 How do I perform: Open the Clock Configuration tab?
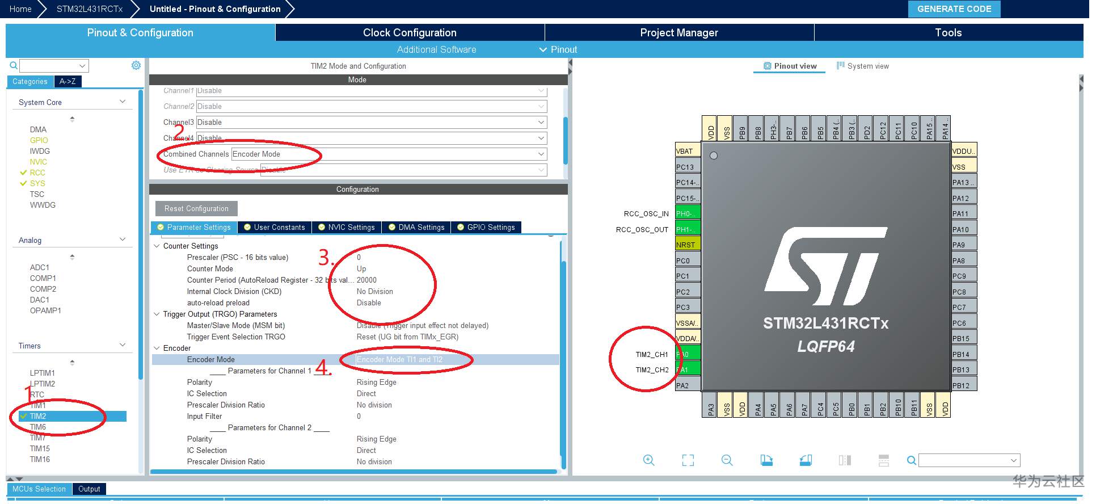point(410,33)
